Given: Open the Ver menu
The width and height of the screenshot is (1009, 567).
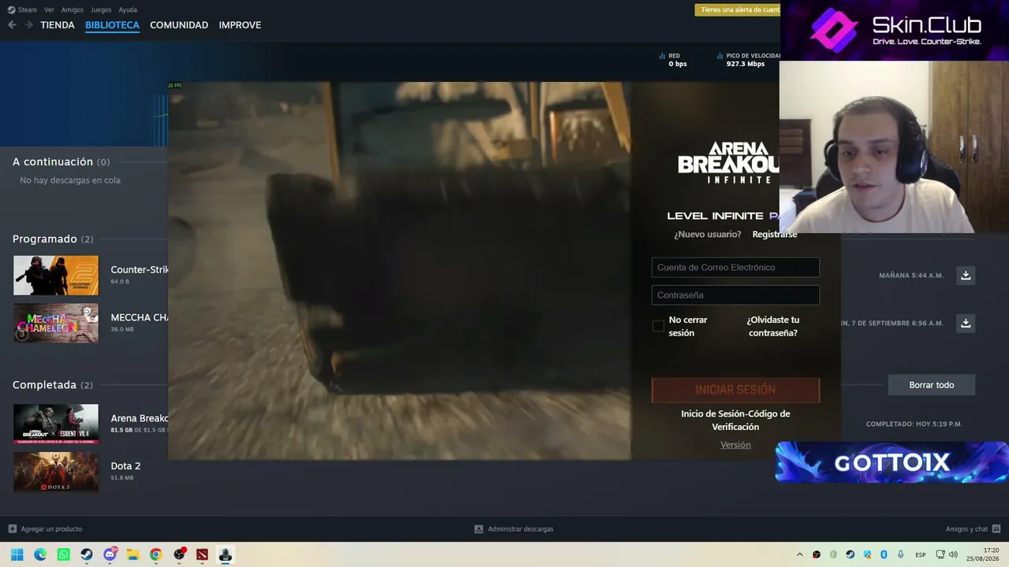Looking at the screenshot, I should (x=49, y=9).
